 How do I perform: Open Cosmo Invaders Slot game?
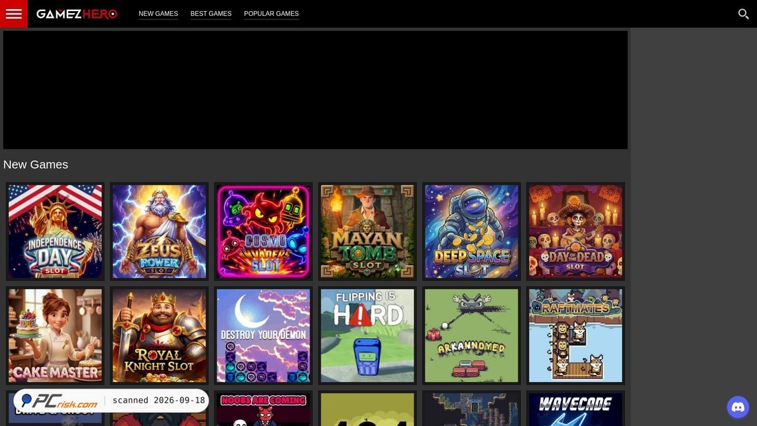tap(263, 231)
